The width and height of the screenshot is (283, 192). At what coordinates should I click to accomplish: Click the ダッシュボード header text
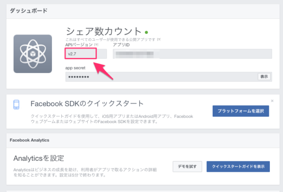28,11
